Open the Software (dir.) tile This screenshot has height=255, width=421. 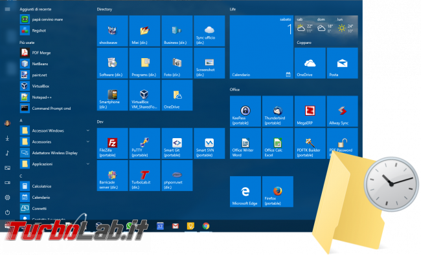(x=112, y=63)
